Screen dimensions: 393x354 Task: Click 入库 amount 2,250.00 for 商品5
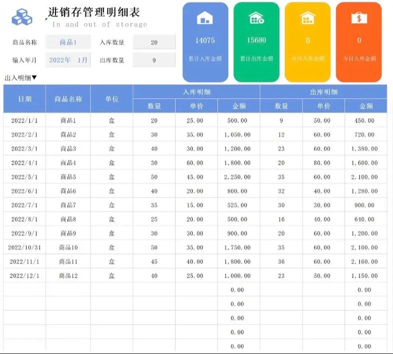[239, 176]
